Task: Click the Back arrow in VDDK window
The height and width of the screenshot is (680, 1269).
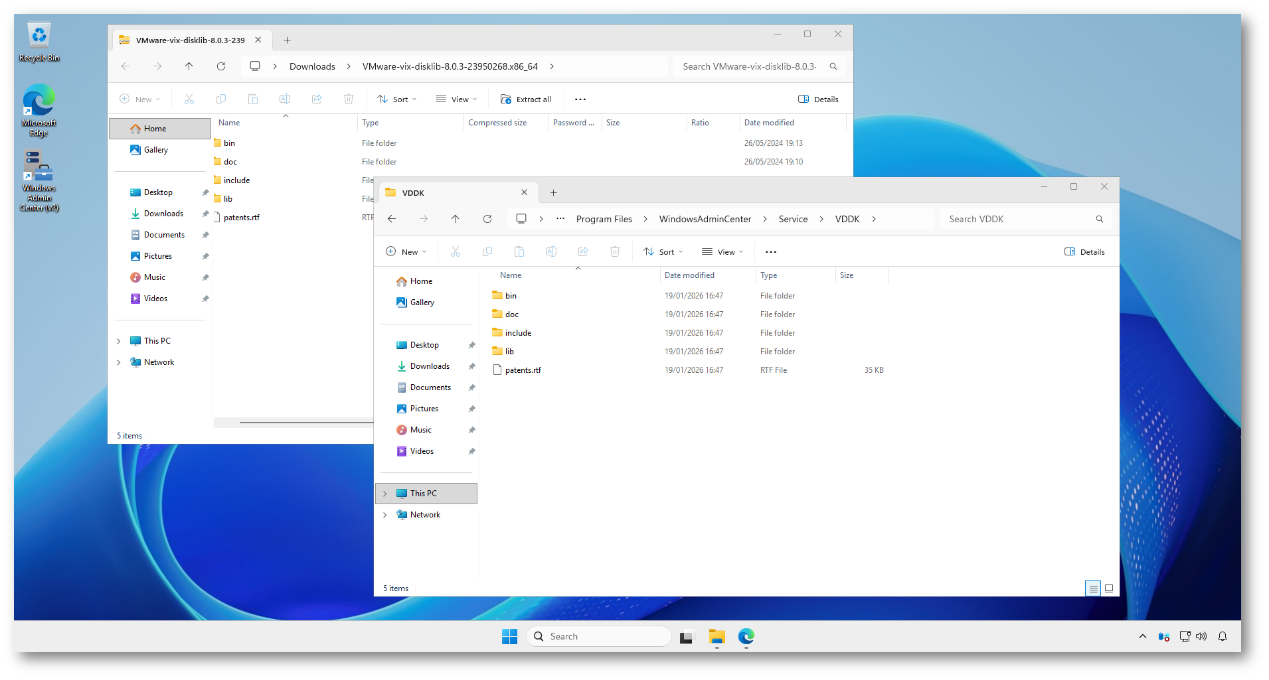Action: (x=392, y=219)
